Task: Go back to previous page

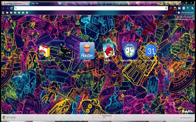Action: (3, 8)
